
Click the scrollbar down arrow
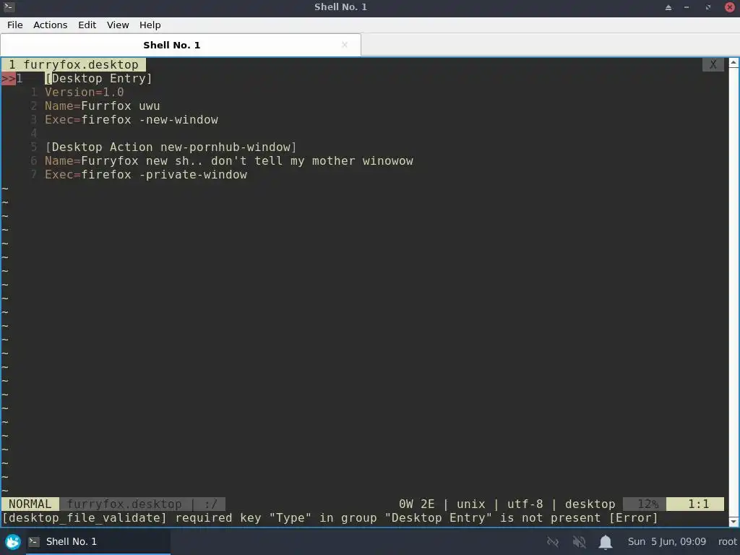[x=733, y=522]
